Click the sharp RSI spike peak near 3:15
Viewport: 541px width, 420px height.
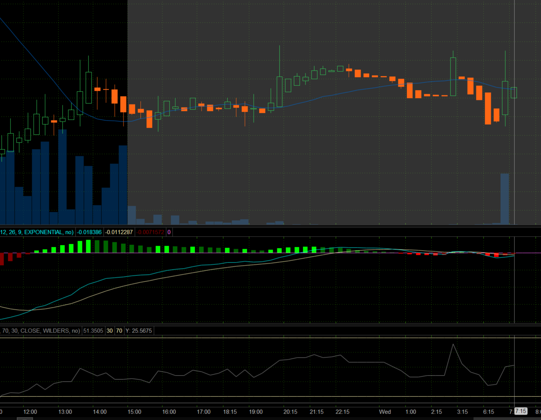453,345
